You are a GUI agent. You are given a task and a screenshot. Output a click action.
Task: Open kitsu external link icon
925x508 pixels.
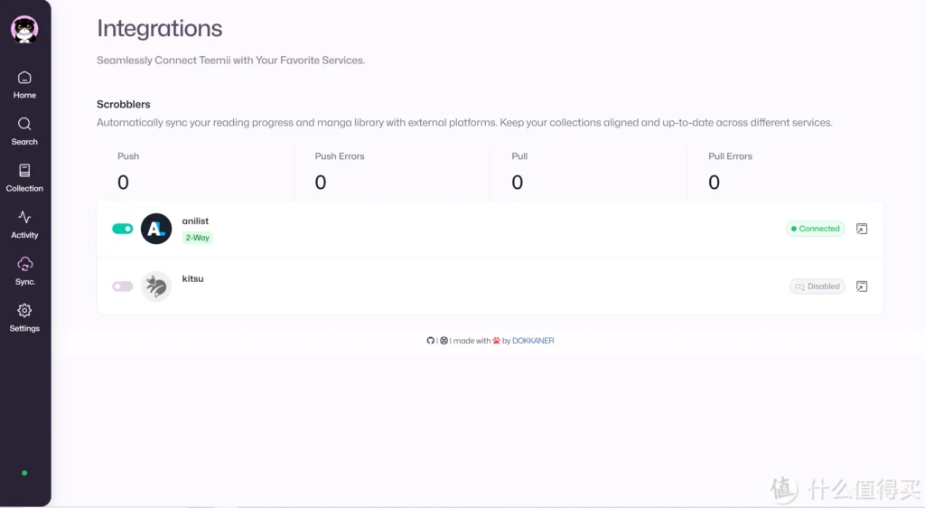(x=862, y=287)
